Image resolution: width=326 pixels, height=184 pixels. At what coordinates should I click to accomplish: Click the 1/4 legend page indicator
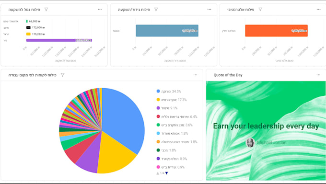(162, 173)
